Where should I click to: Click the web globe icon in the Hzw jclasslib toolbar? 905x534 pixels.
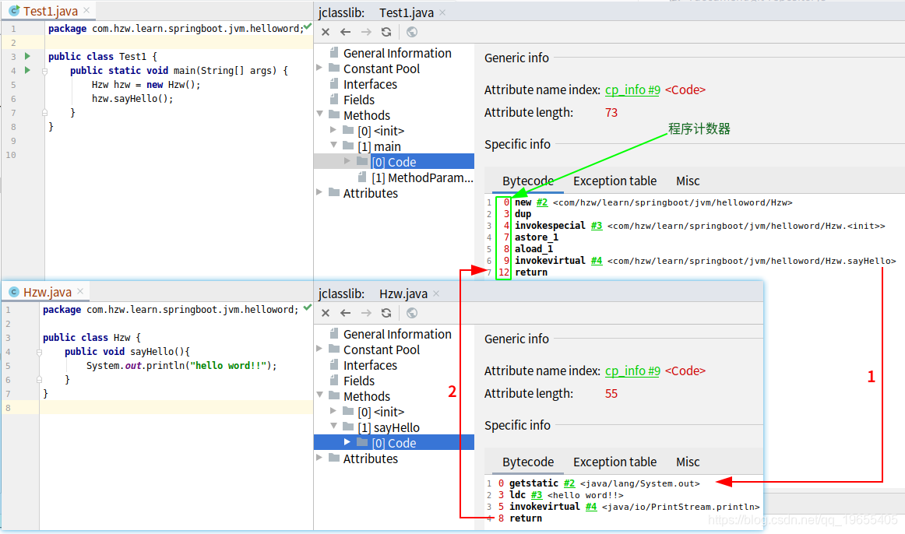(411, 313)
